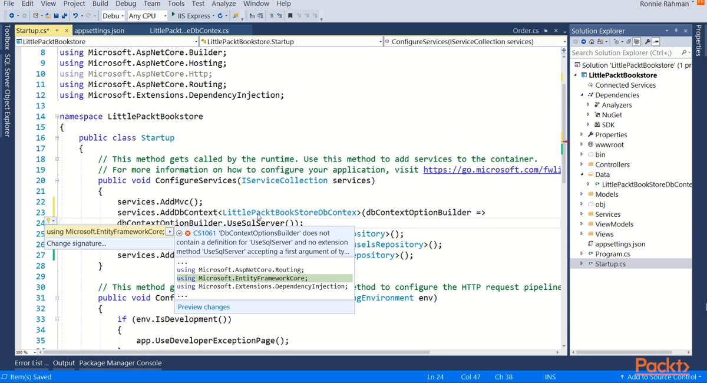Click Collapse All in Solution Explorer toolbar
707x383 pixels.
[629, 42]
